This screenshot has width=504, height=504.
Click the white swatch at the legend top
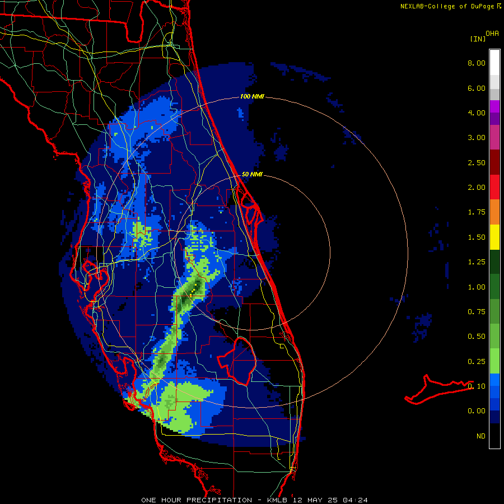point(494,62)
